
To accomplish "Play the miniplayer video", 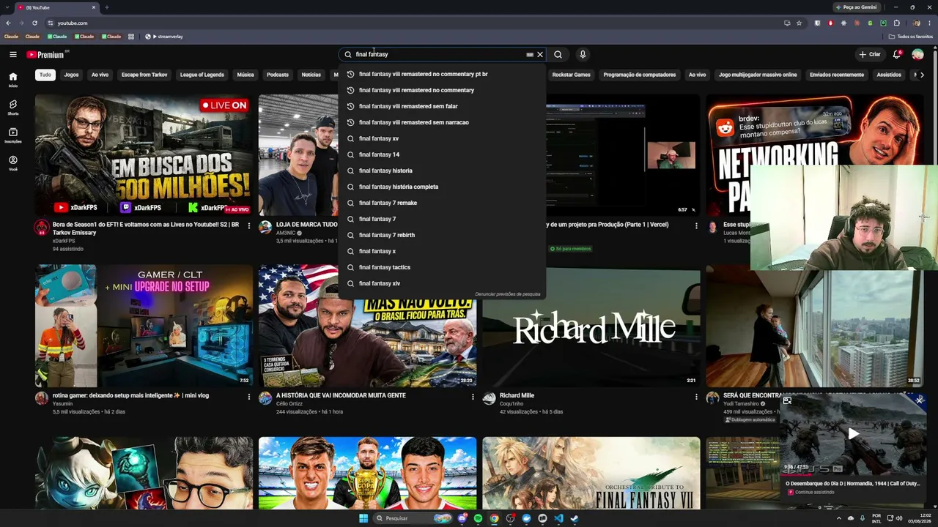I will pyautogui.click(x=854, y=434).
